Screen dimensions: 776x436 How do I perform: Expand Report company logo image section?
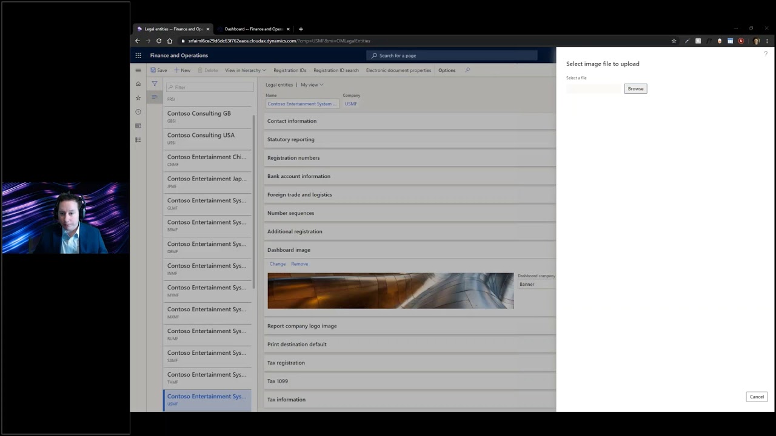410,326
